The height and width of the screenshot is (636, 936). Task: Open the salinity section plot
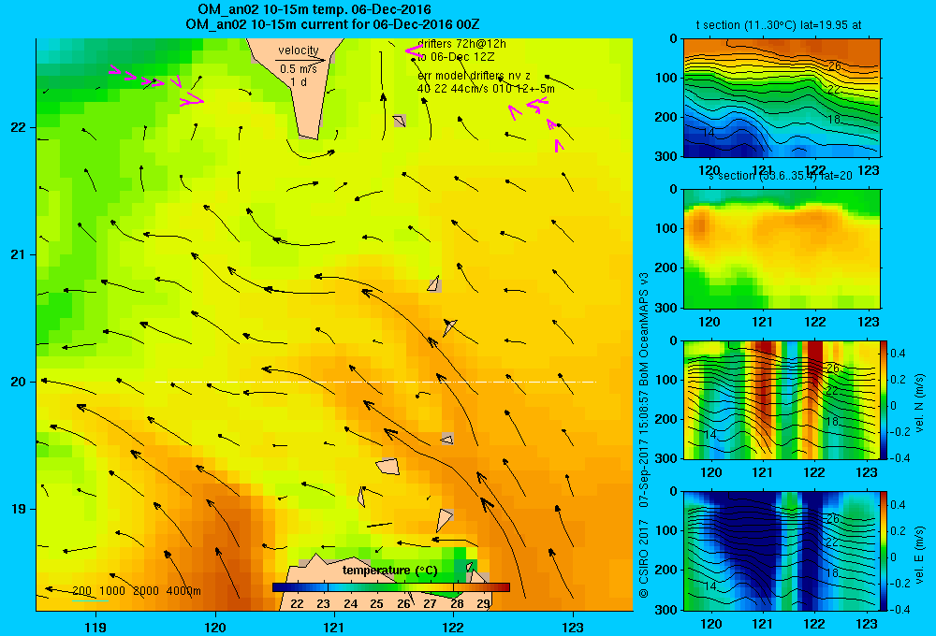coord(782,249)
